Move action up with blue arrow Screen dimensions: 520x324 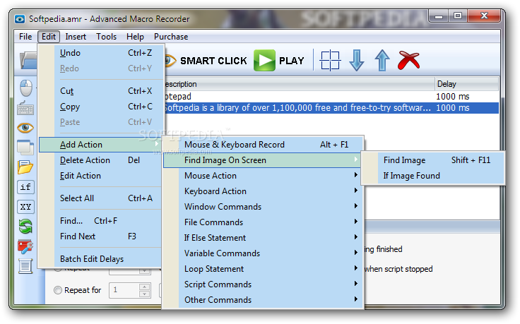(382, 60)
